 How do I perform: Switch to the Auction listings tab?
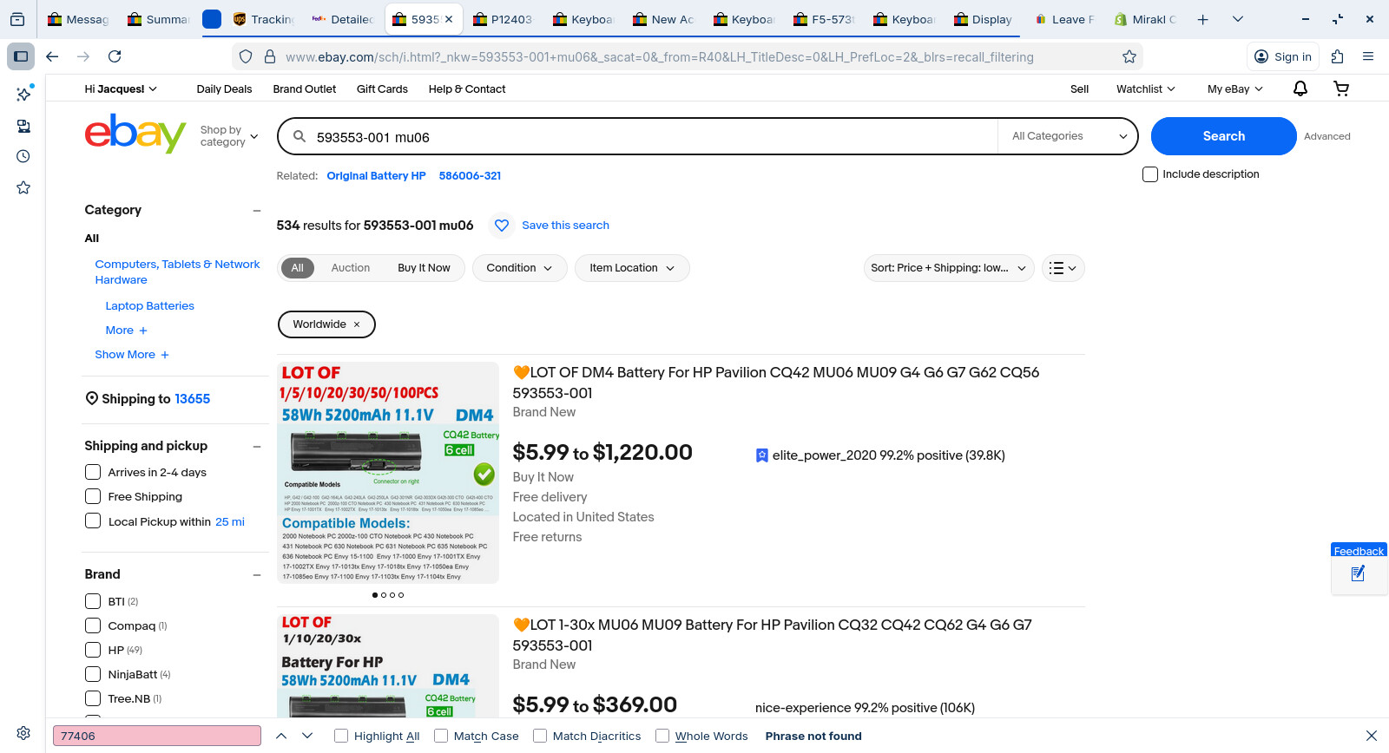(x=350, y=268)
